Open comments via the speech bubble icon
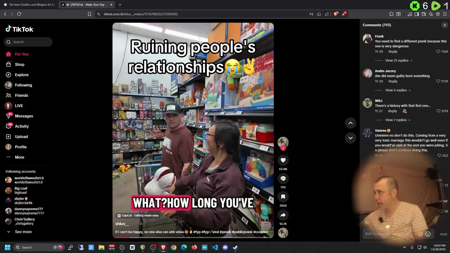The image size is (450, 253). [x=283, y=179]
